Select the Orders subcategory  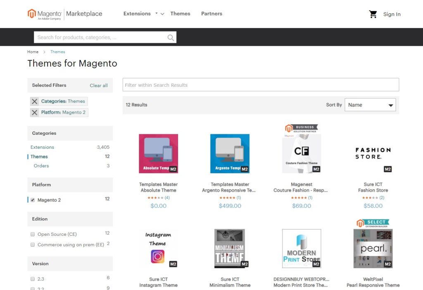point(41,166)
